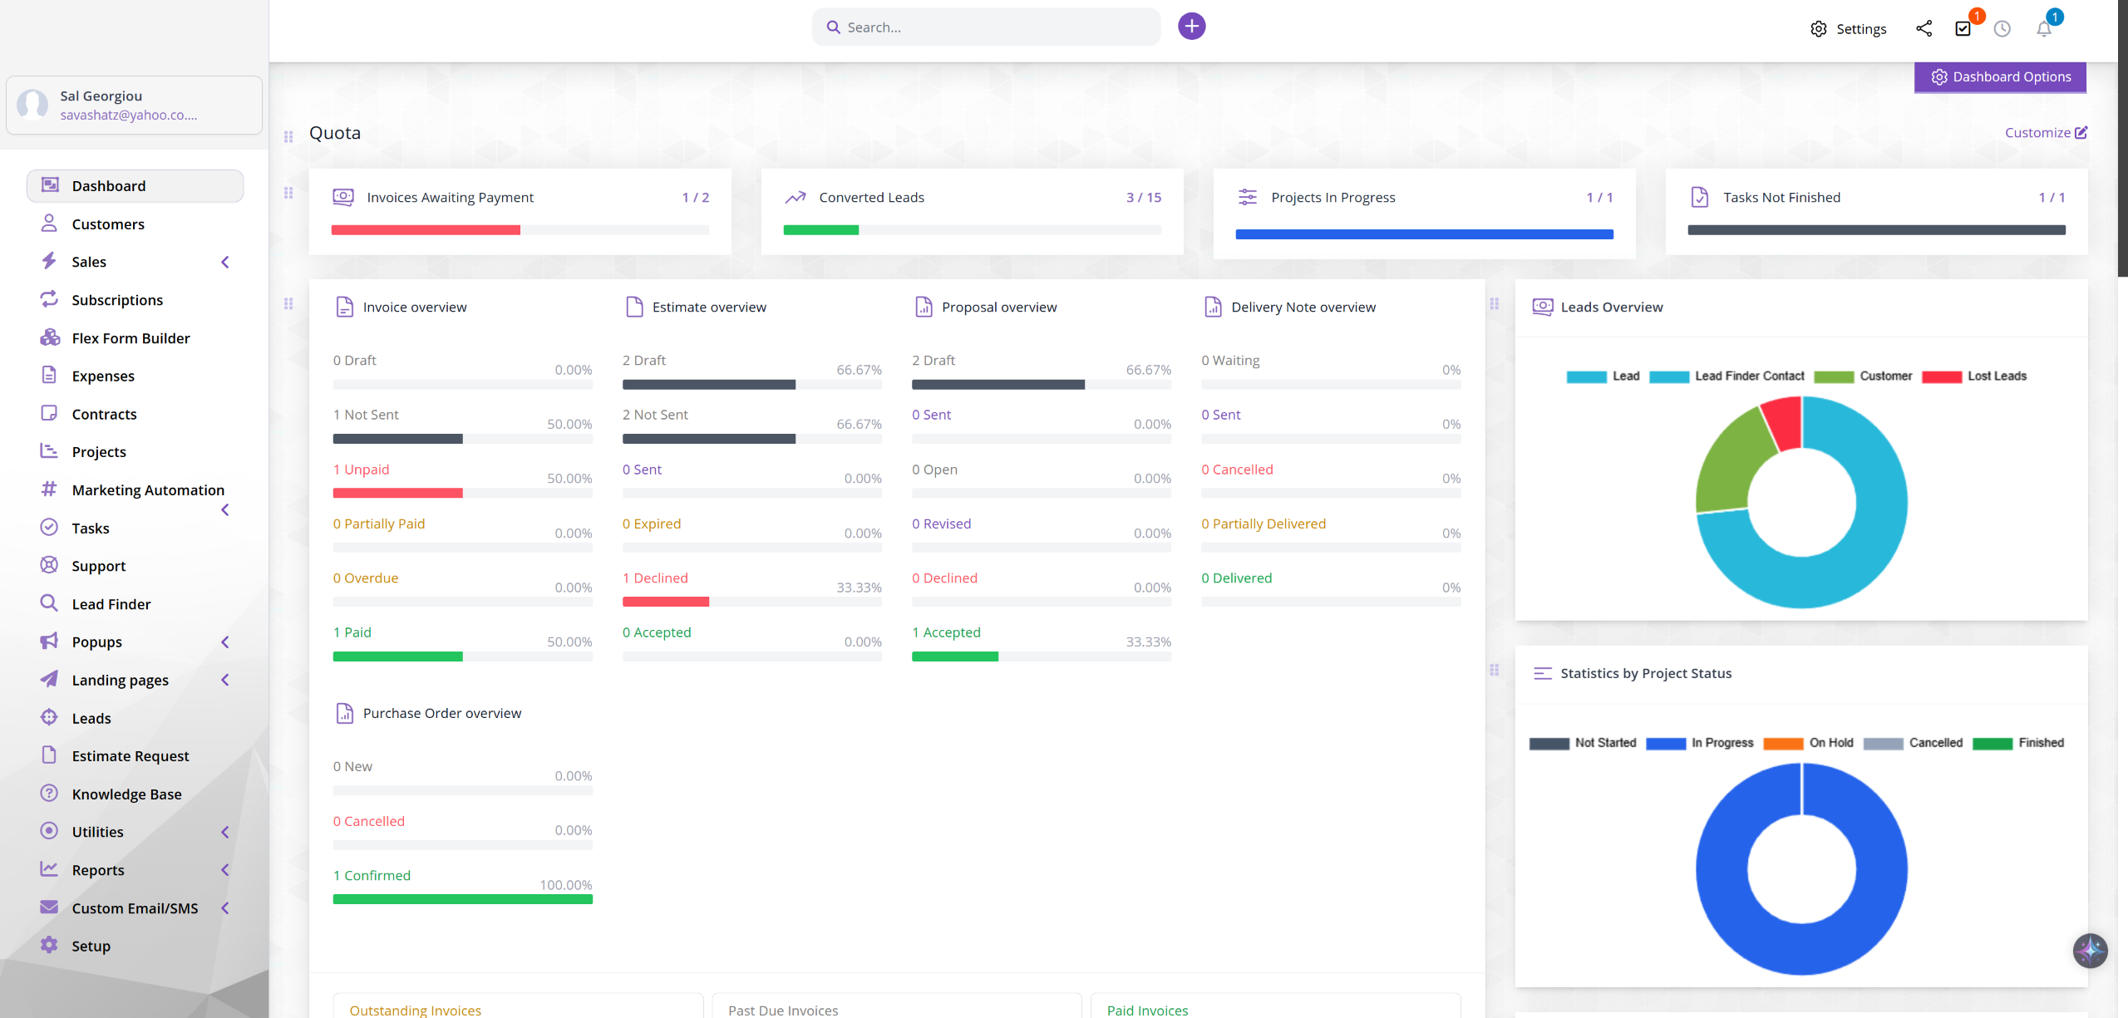2128x1018 pixels.
Task: Expand the Sales sidebar submenu
Action: (x=224, y=262)
